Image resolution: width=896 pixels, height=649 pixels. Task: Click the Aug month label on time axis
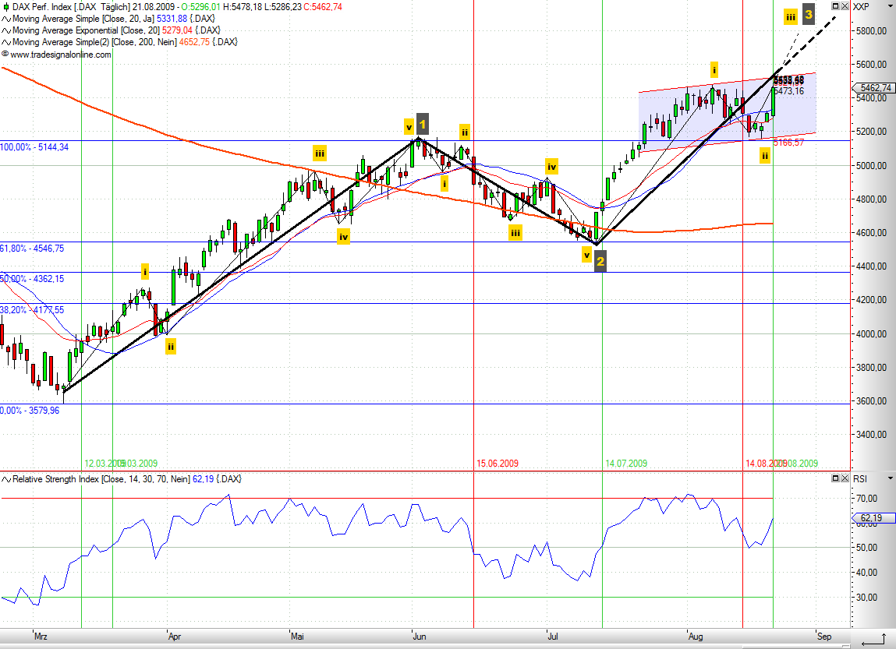pos(696,637)
